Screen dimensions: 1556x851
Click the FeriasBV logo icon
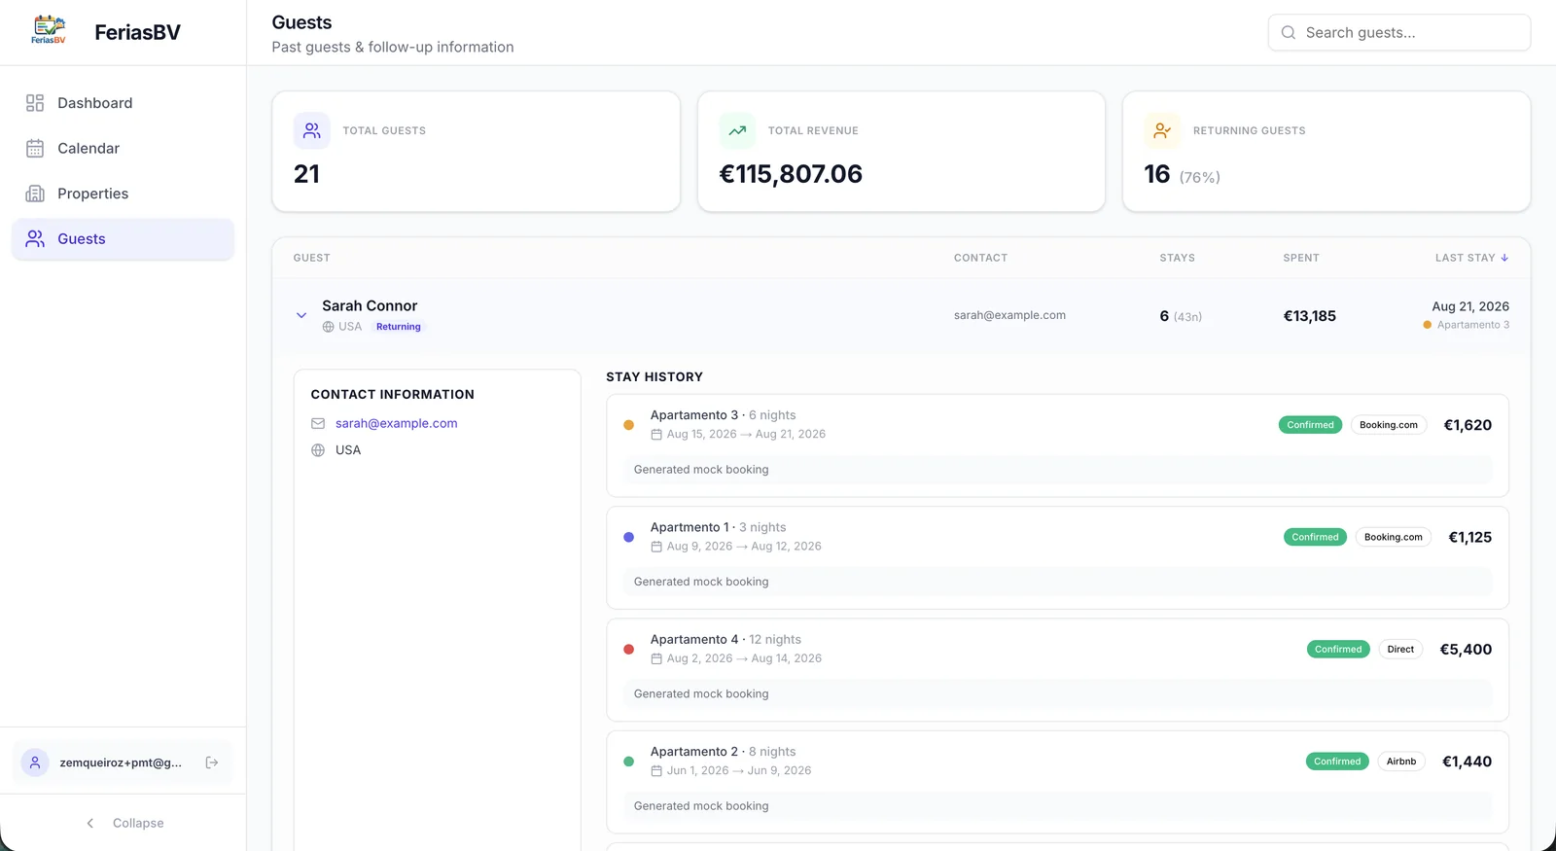click(x=49, y=31)
